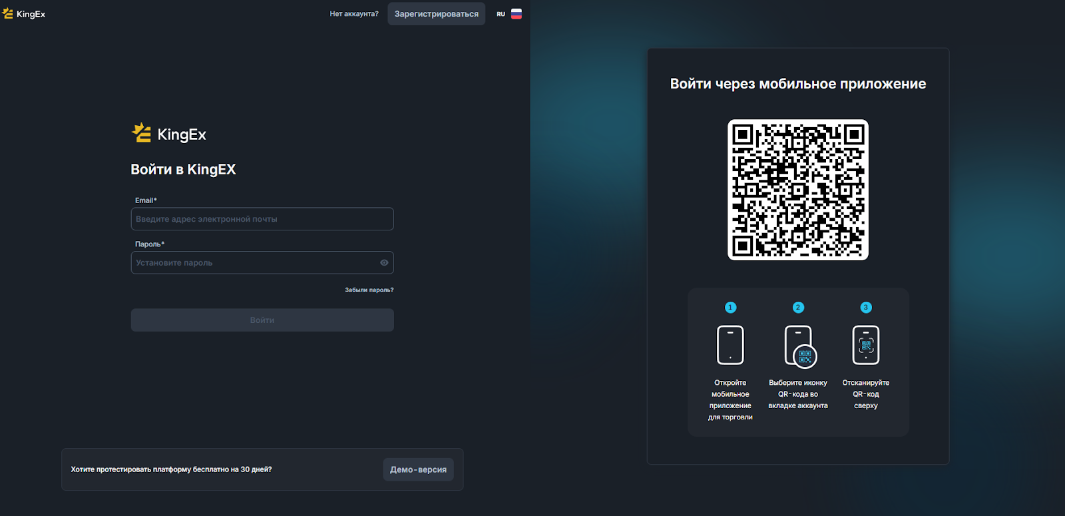Image resolution: width=1065 pixels, height=516 pixels.
Task: Click the Хотите протестировать платформу бесплатно text
Action: pos(172,469)
